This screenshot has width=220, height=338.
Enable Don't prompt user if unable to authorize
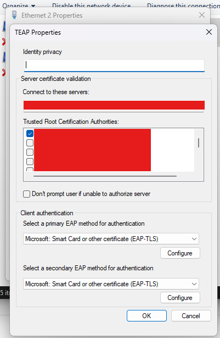26,194
